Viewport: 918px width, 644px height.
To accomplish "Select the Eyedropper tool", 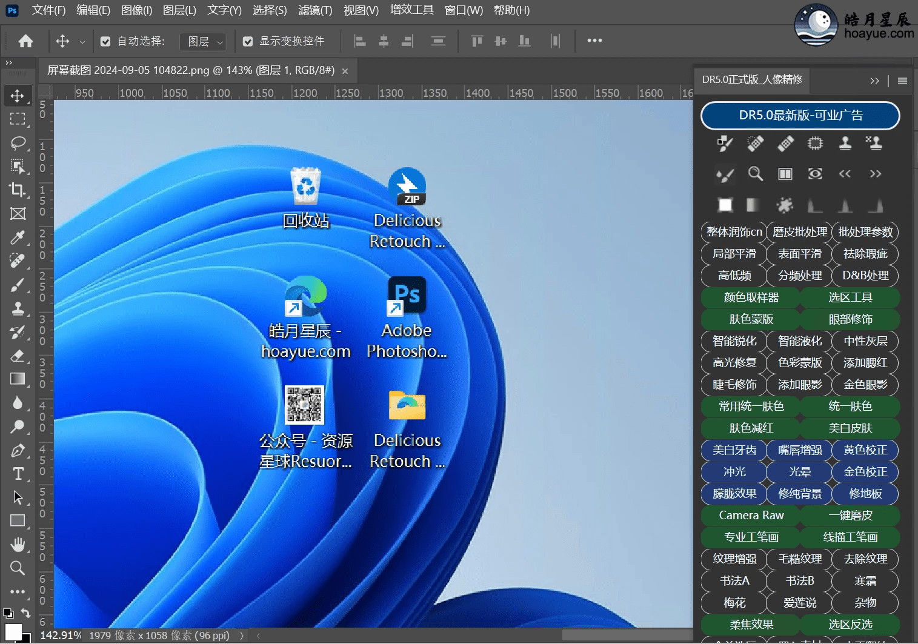I will point(18,237).
